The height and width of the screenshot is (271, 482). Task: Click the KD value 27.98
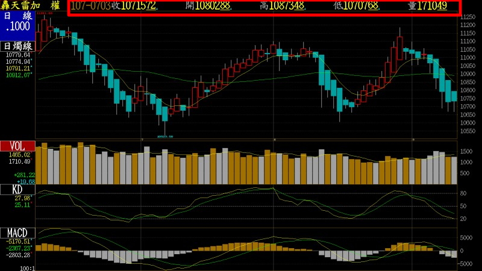click(23, 198)
